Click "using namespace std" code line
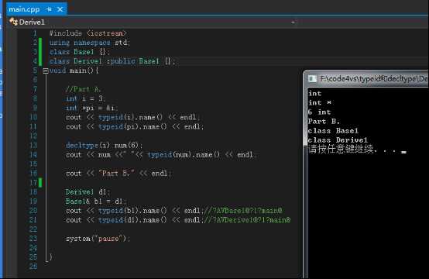The image size is (429, 279). (x=90, y=43)
